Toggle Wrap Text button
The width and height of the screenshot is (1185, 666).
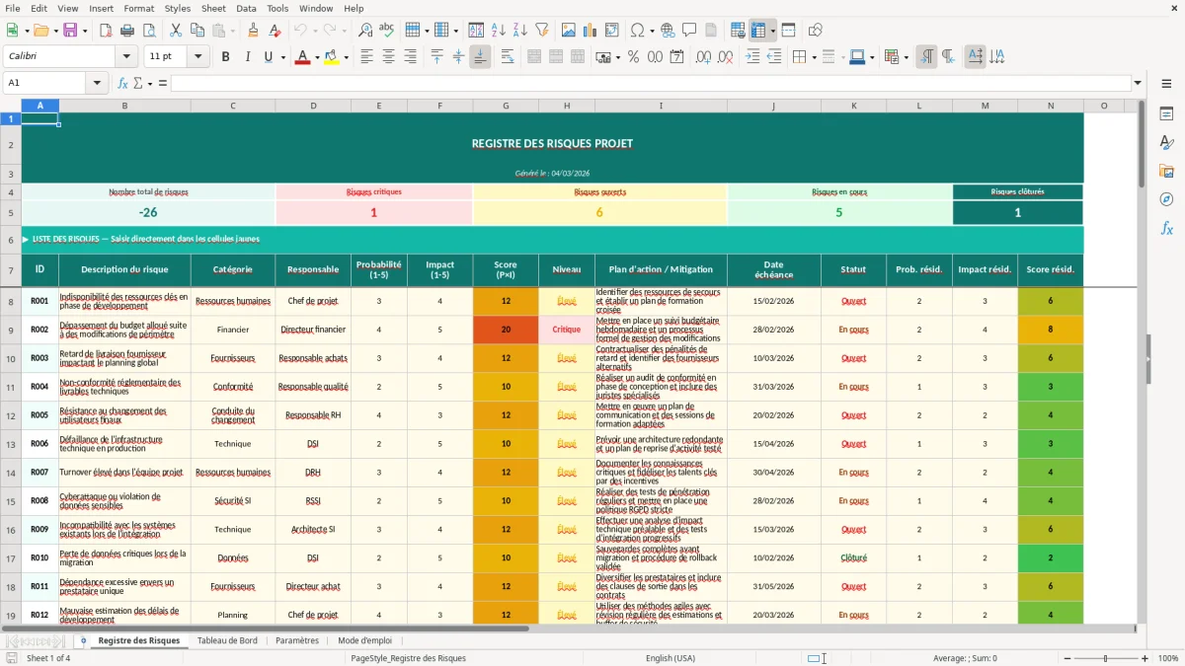click(x=507, y=57)
